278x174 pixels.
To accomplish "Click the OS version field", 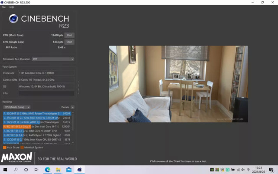I will coord(46,86).
